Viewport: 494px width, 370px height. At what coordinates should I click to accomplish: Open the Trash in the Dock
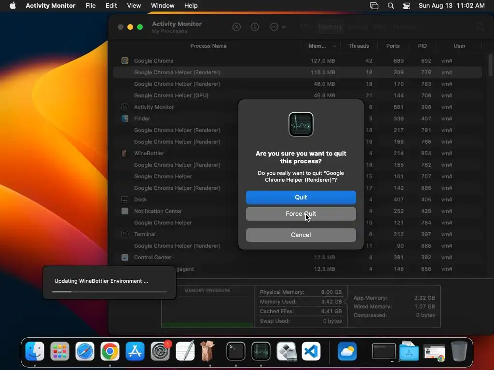click(x=459, y=351)
